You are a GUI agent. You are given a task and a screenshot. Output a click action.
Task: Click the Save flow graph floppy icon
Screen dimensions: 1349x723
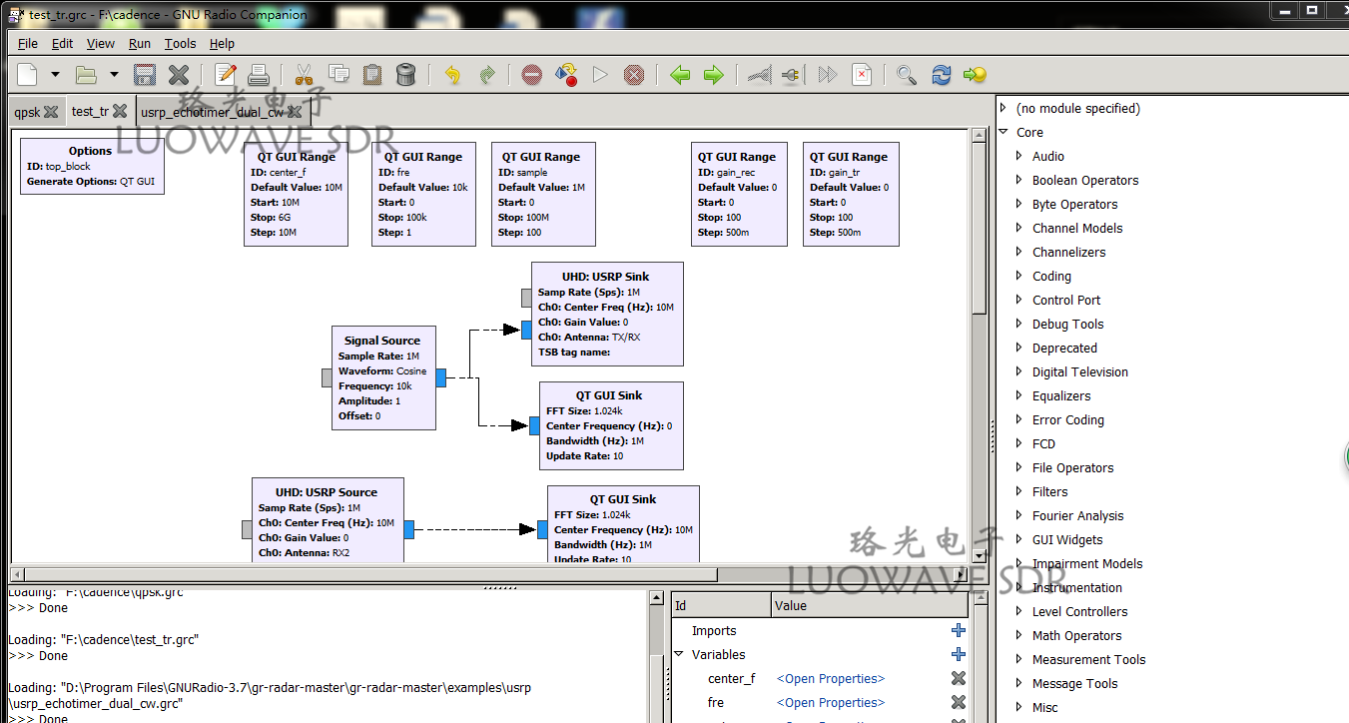point(145,75)
